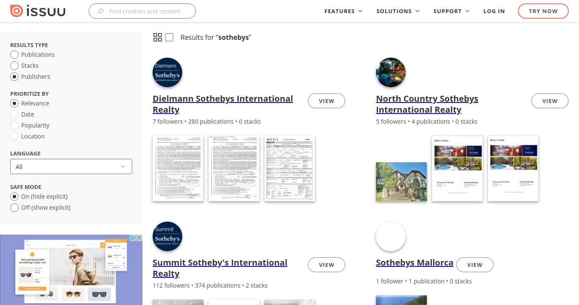View Dielmann Sothebys International Realty publisher
The width and height of the screenshot is (579, 305).
click(326, 101)
